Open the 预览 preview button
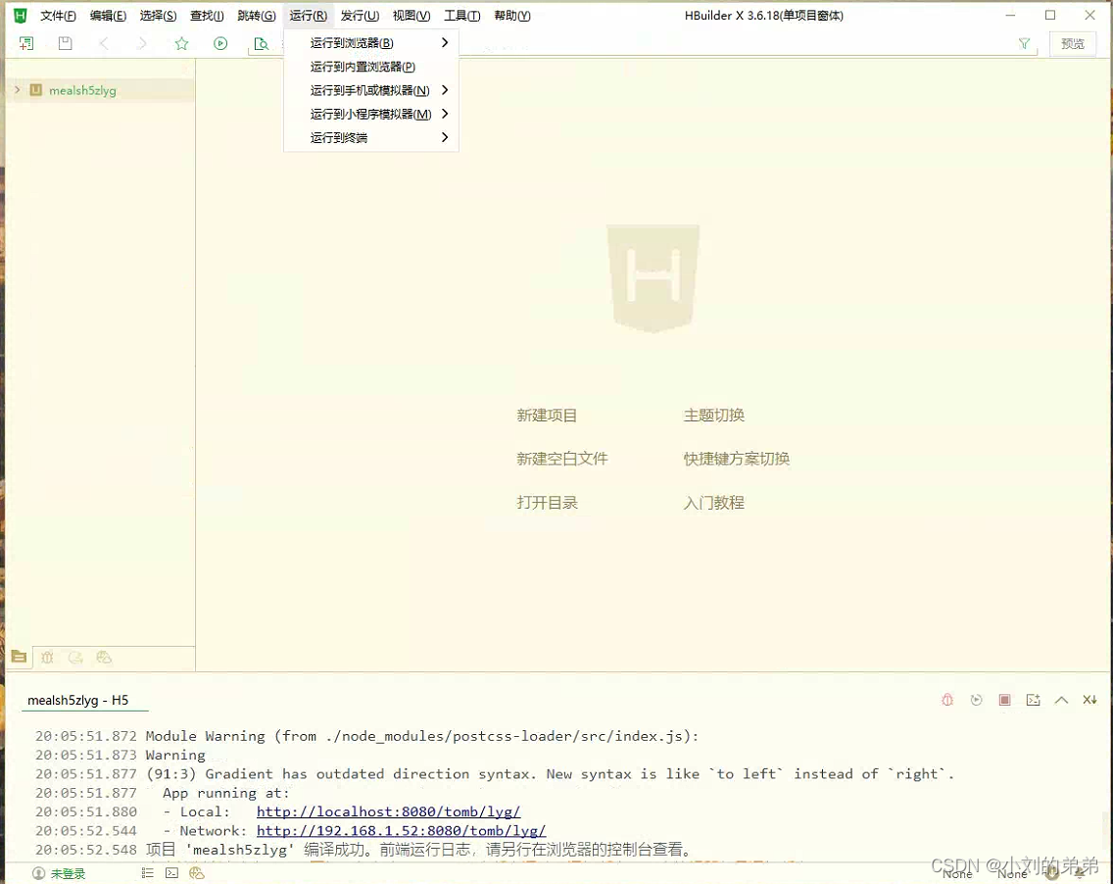This screenshot has width=1113, height=884. (1073, 44)
